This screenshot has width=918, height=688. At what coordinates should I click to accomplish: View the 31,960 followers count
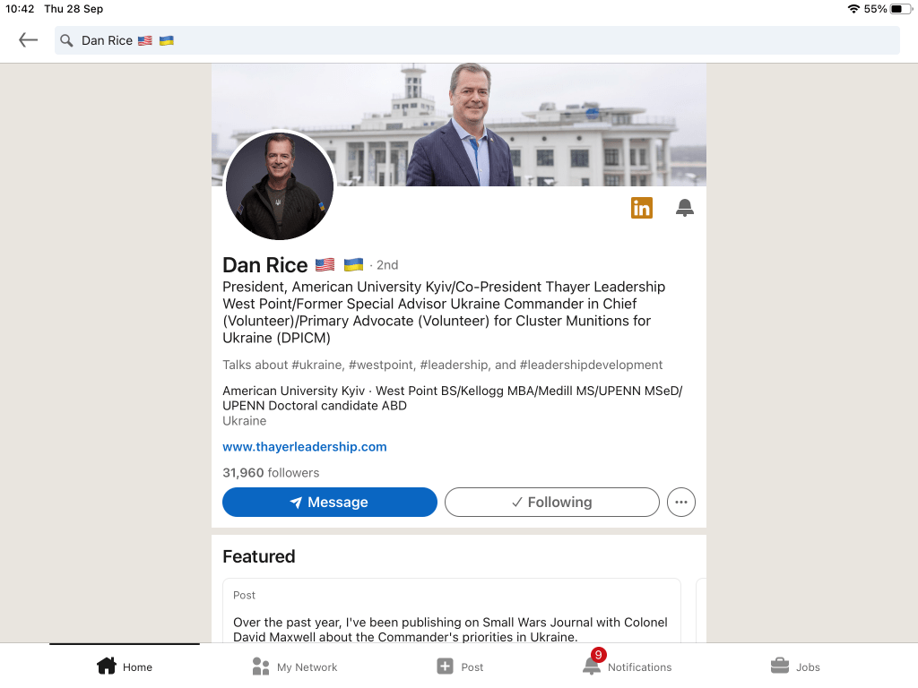pyautogui.click(x=271, y=473)
